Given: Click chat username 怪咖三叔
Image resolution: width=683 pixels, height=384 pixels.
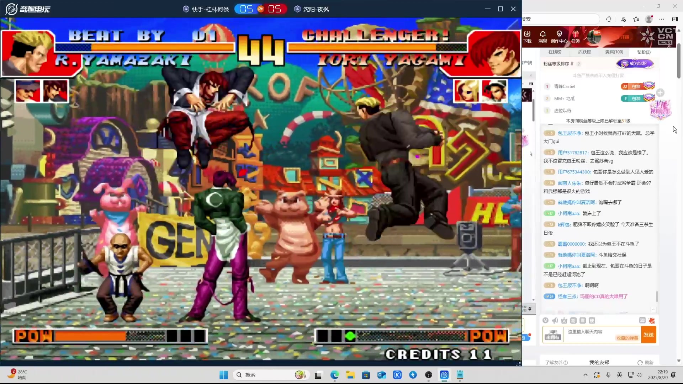Looking at the screenshot, I should coord(567,296).
